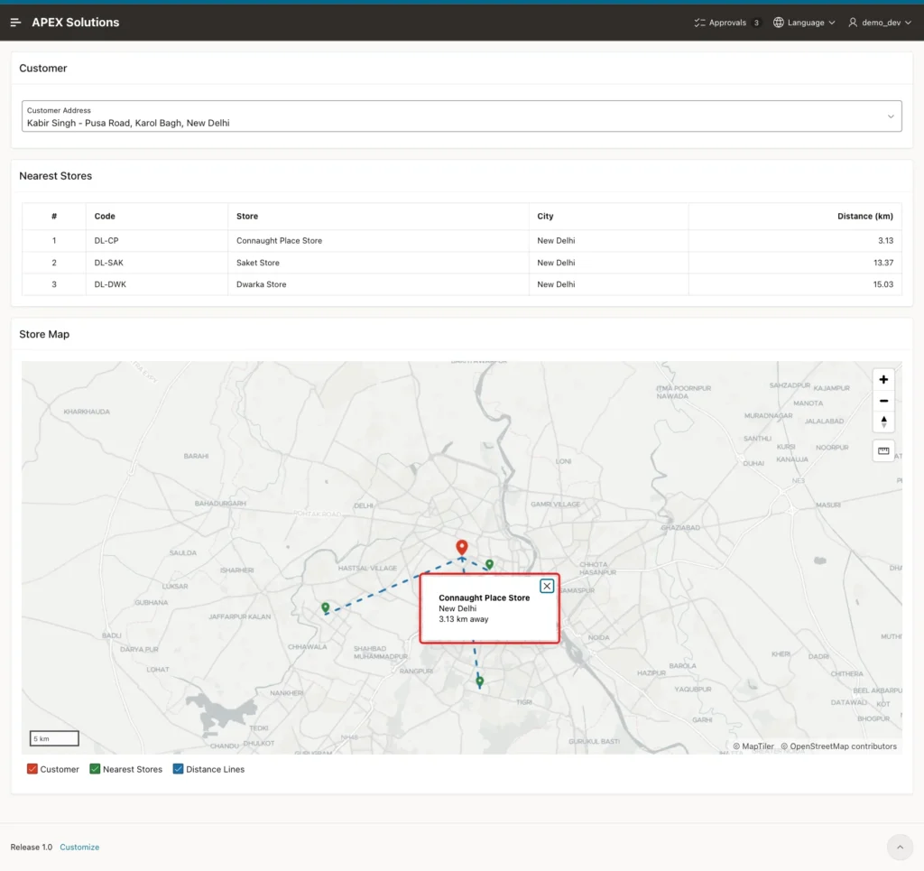Click the 3.13 distance cell

click(795, 240)
